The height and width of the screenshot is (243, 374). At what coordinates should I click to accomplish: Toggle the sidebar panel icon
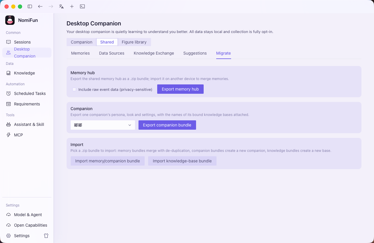(x=30, y=6)
